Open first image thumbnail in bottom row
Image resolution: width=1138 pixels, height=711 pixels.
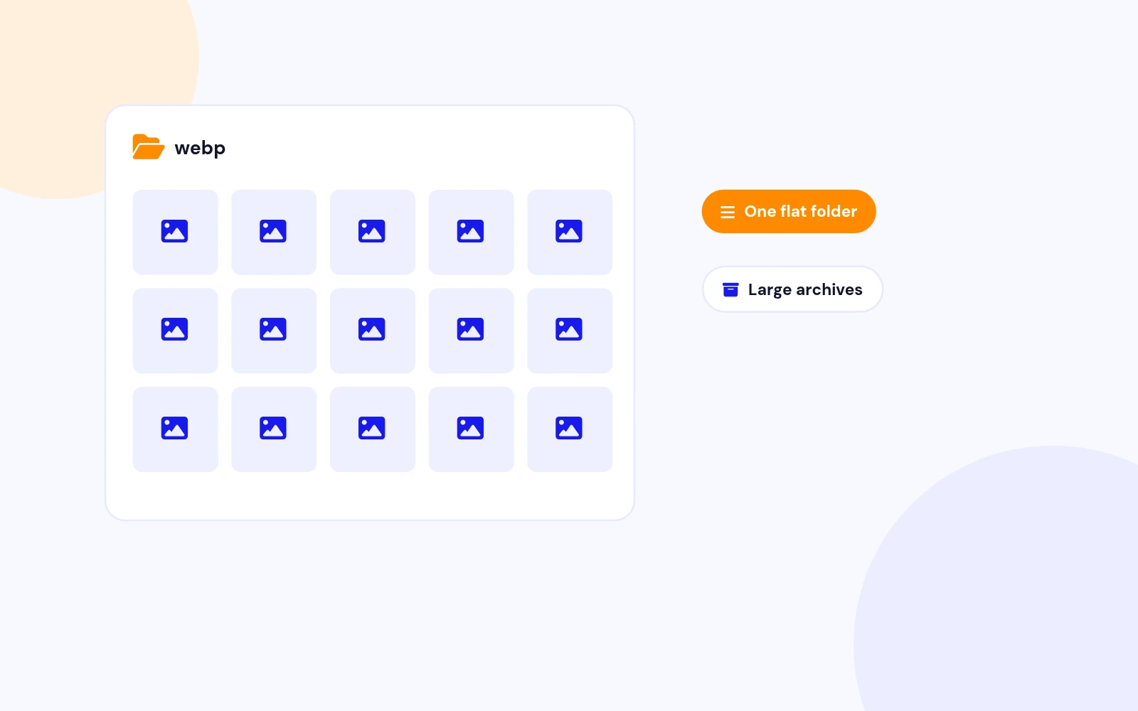coord(175,429)
